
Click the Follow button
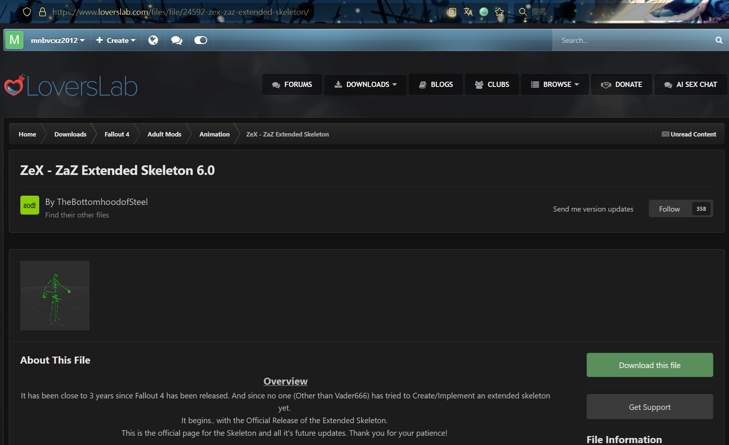pyautogui.click(x=669, y=209)
